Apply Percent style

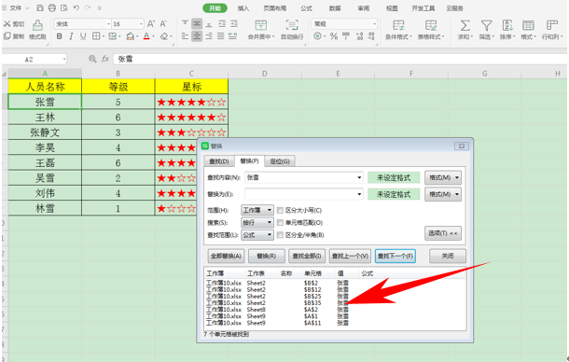point(334,36)
